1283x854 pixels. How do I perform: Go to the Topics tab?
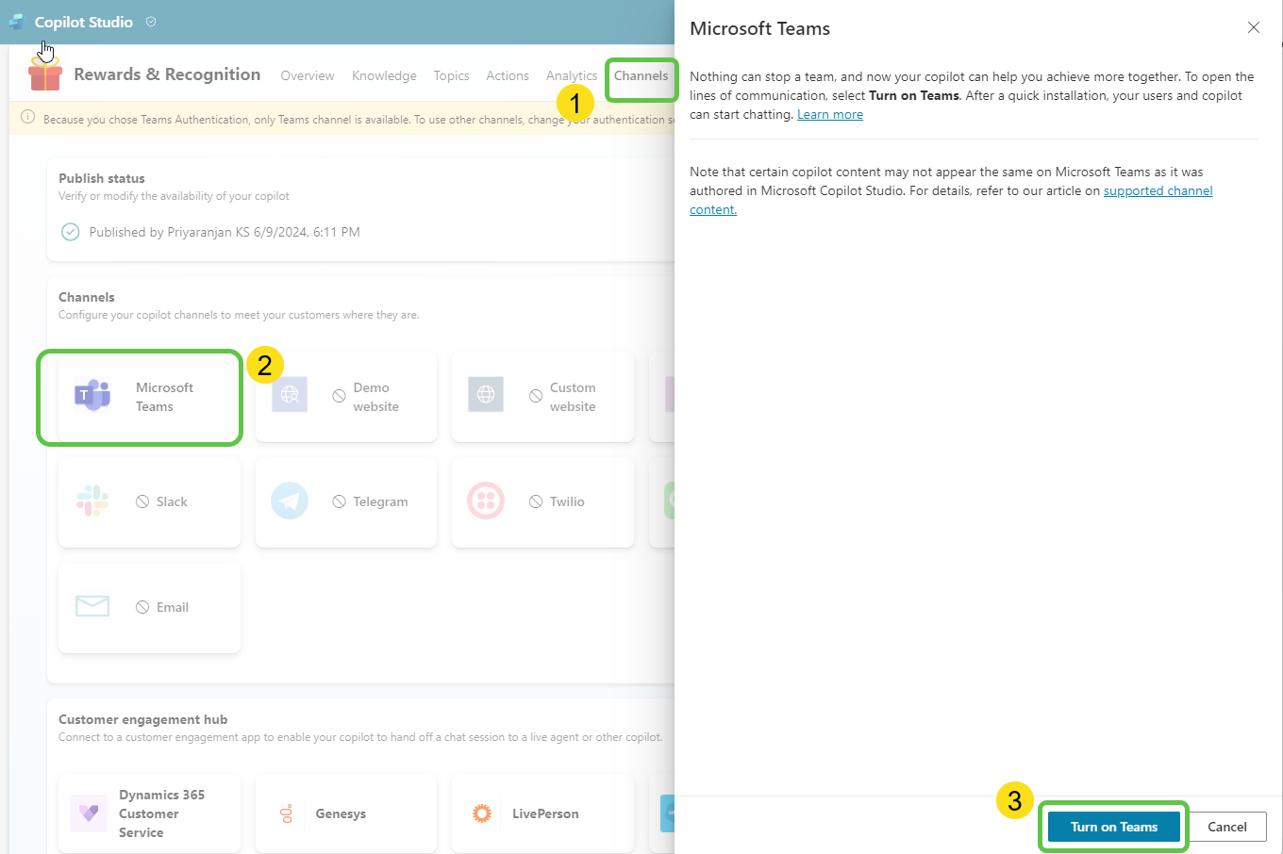point(451,75)
